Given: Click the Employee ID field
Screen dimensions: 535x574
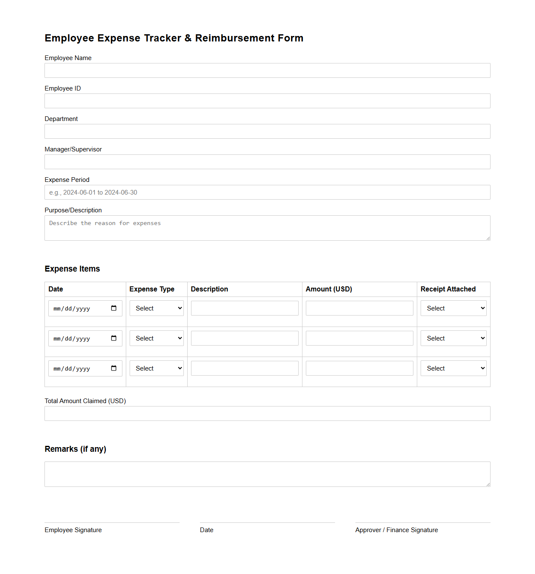Looking at the screenshot, I should 267,101.
